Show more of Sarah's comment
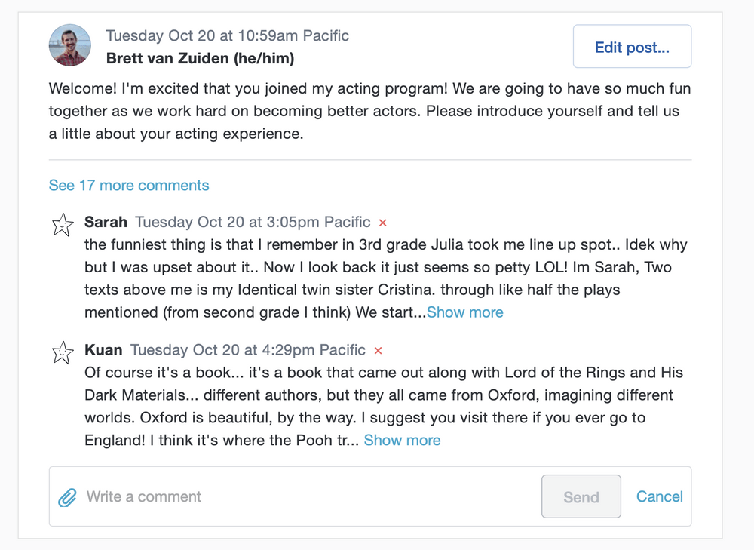 click(x=465, y=312)
